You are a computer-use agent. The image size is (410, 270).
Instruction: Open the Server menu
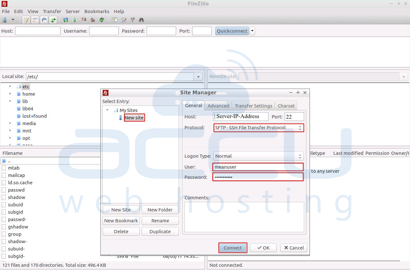(73, 11)
